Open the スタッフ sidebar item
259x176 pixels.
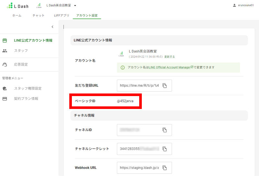(21, 51)
